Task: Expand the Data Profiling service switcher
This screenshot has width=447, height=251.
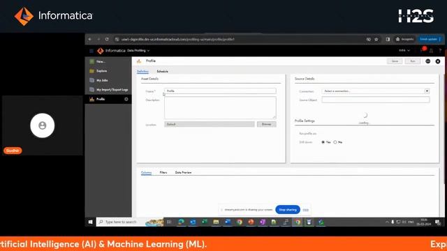Action: click(138, 51)
